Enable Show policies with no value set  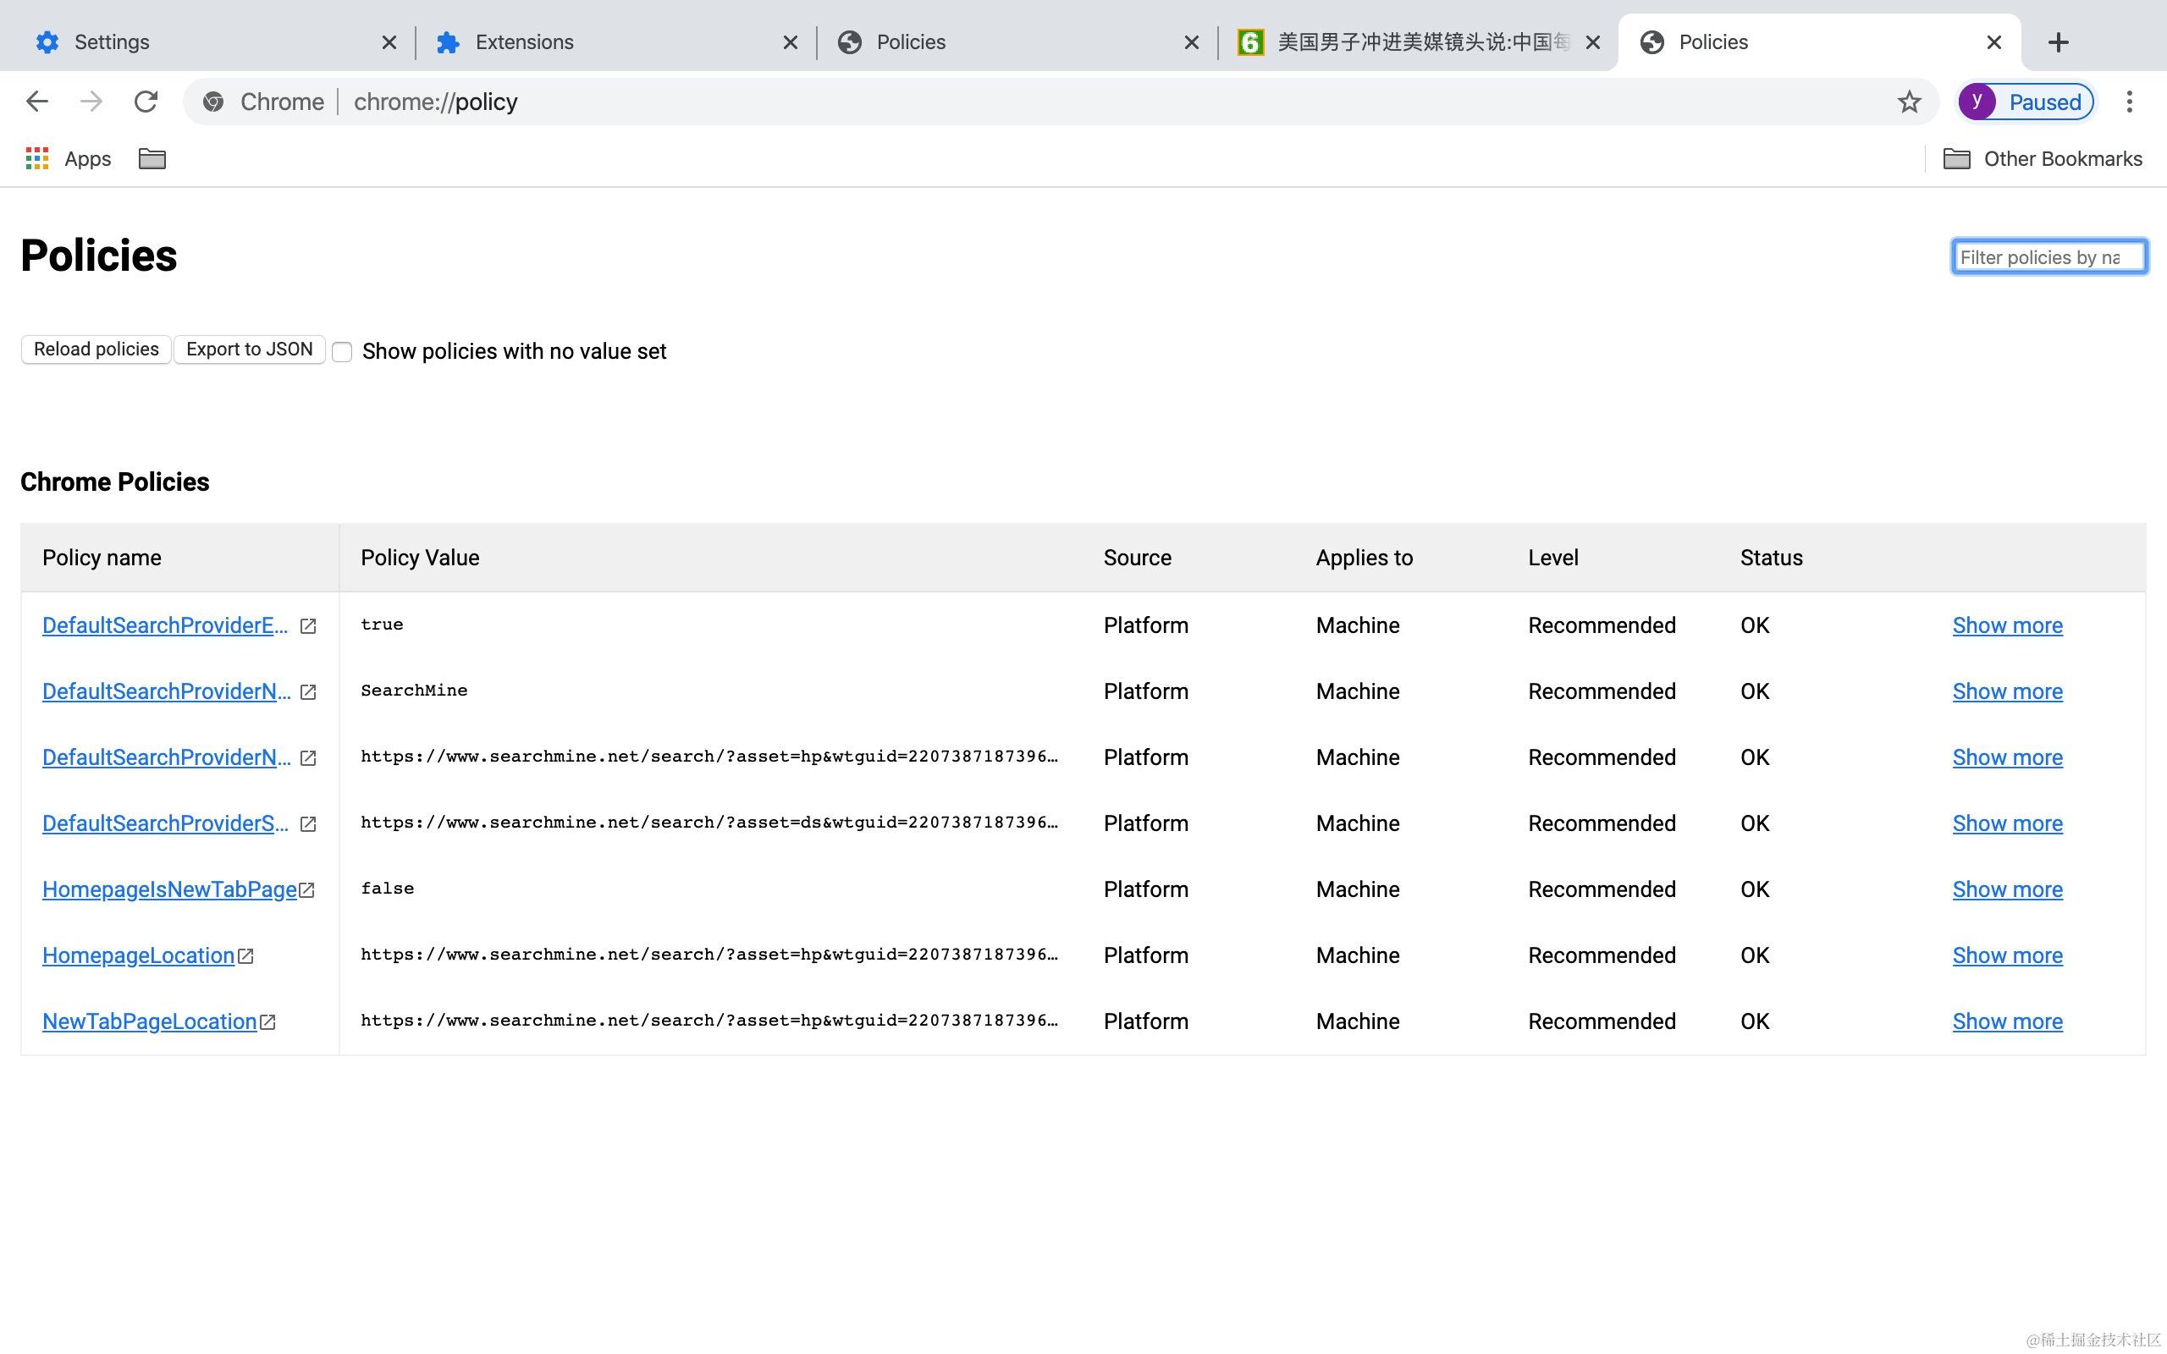click(342, 352)
